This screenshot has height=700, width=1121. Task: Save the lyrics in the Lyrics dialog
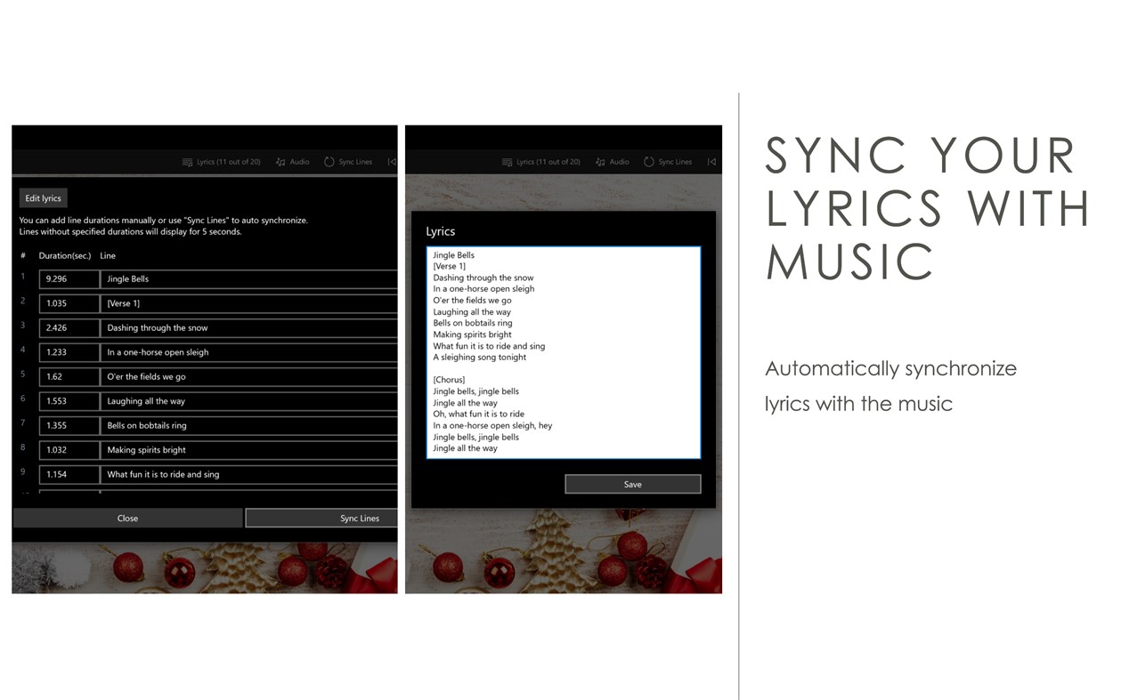tap(632, 484)
